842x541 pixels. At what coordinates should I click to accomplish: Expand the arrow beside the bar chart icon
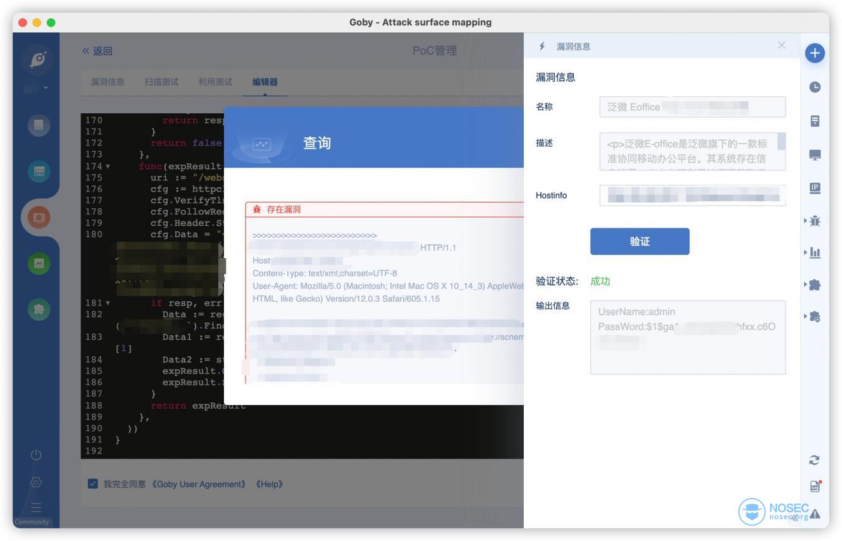pyautogui.click(x=806, y=252)
